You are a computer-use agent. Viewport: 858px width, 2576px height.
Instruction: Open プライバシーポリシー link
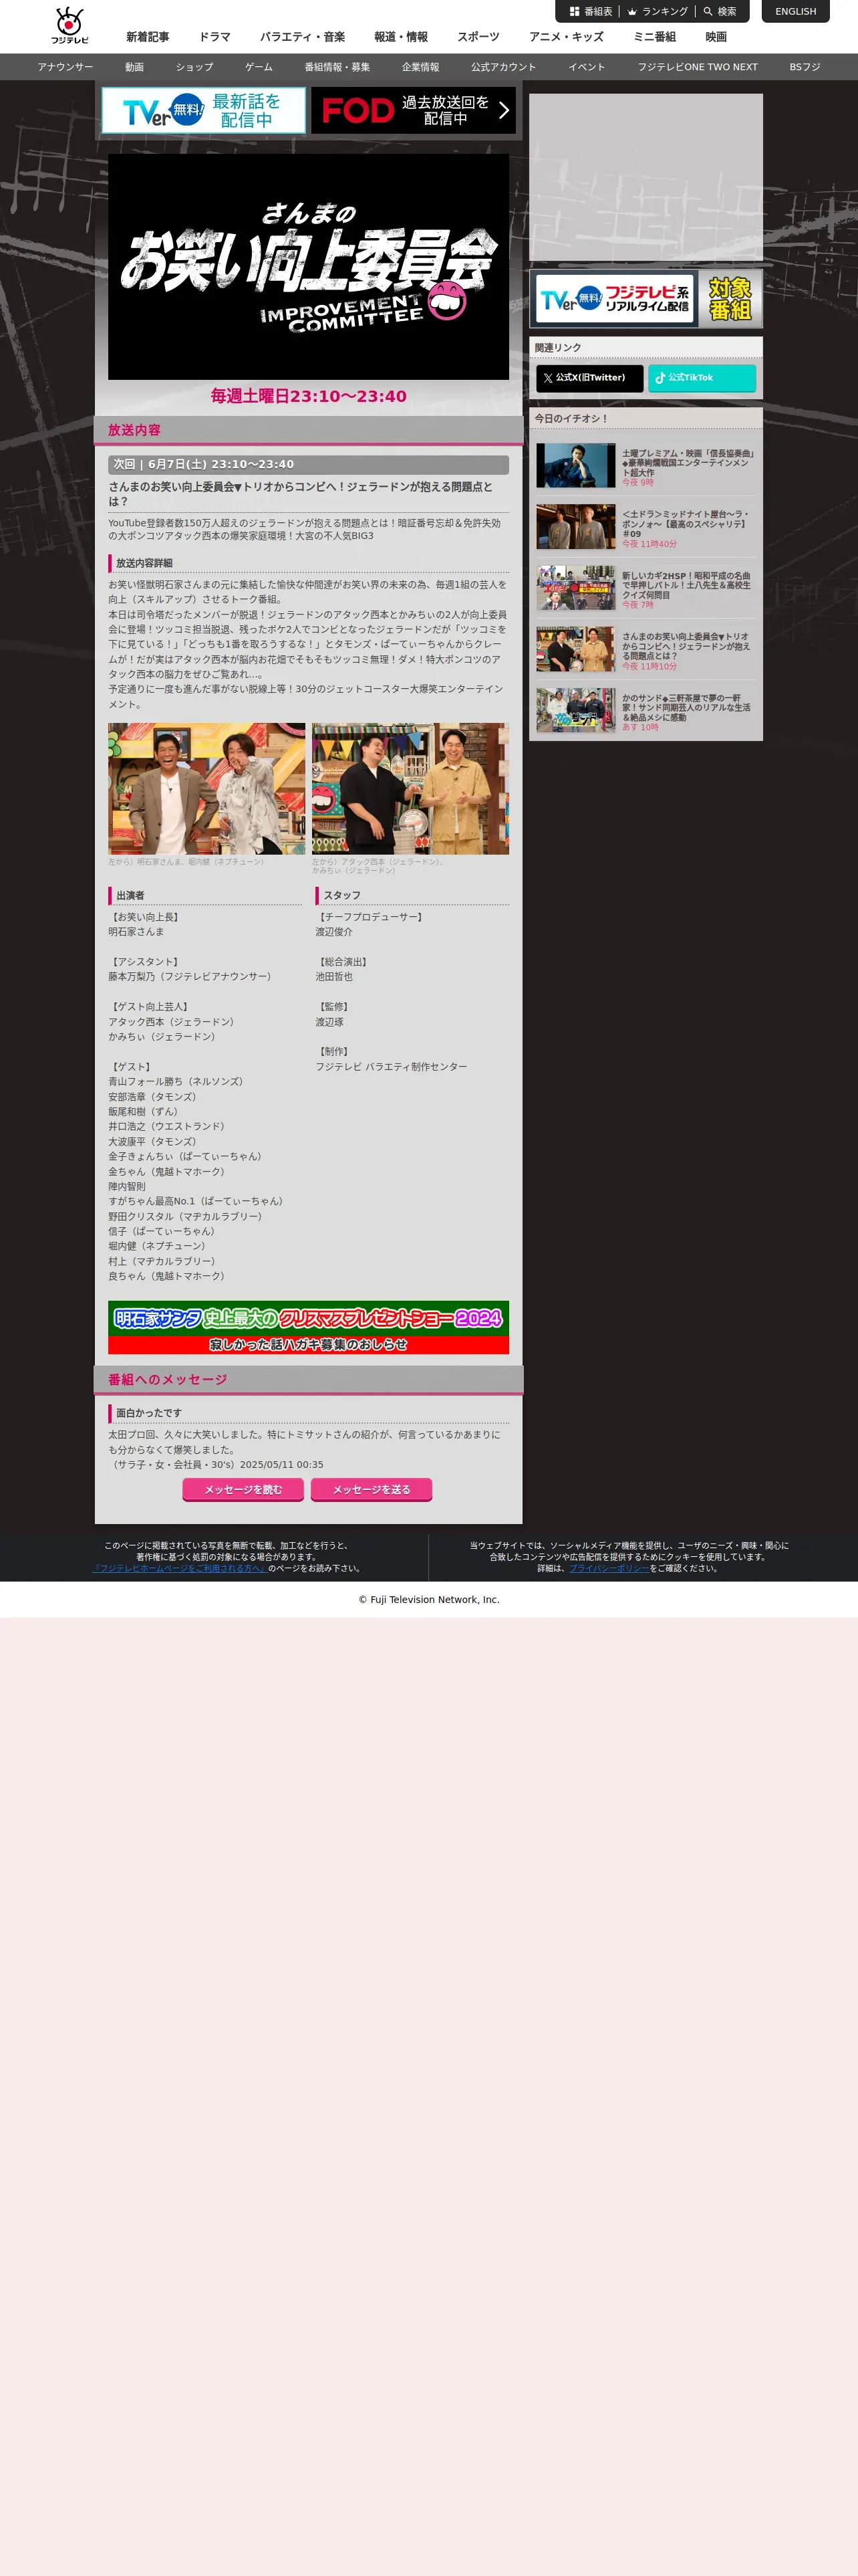tap(609, 1568)
